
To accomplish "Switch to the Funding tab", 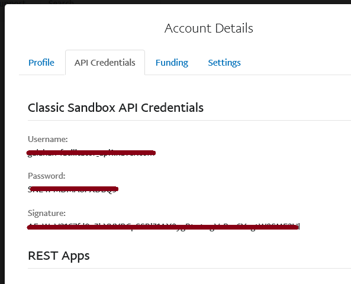I will coord(172,63).
